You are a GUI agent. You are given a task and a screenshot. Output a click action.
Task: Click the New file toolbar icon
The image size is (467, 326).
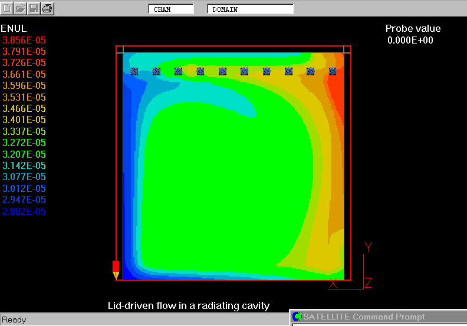pos(7,8)
